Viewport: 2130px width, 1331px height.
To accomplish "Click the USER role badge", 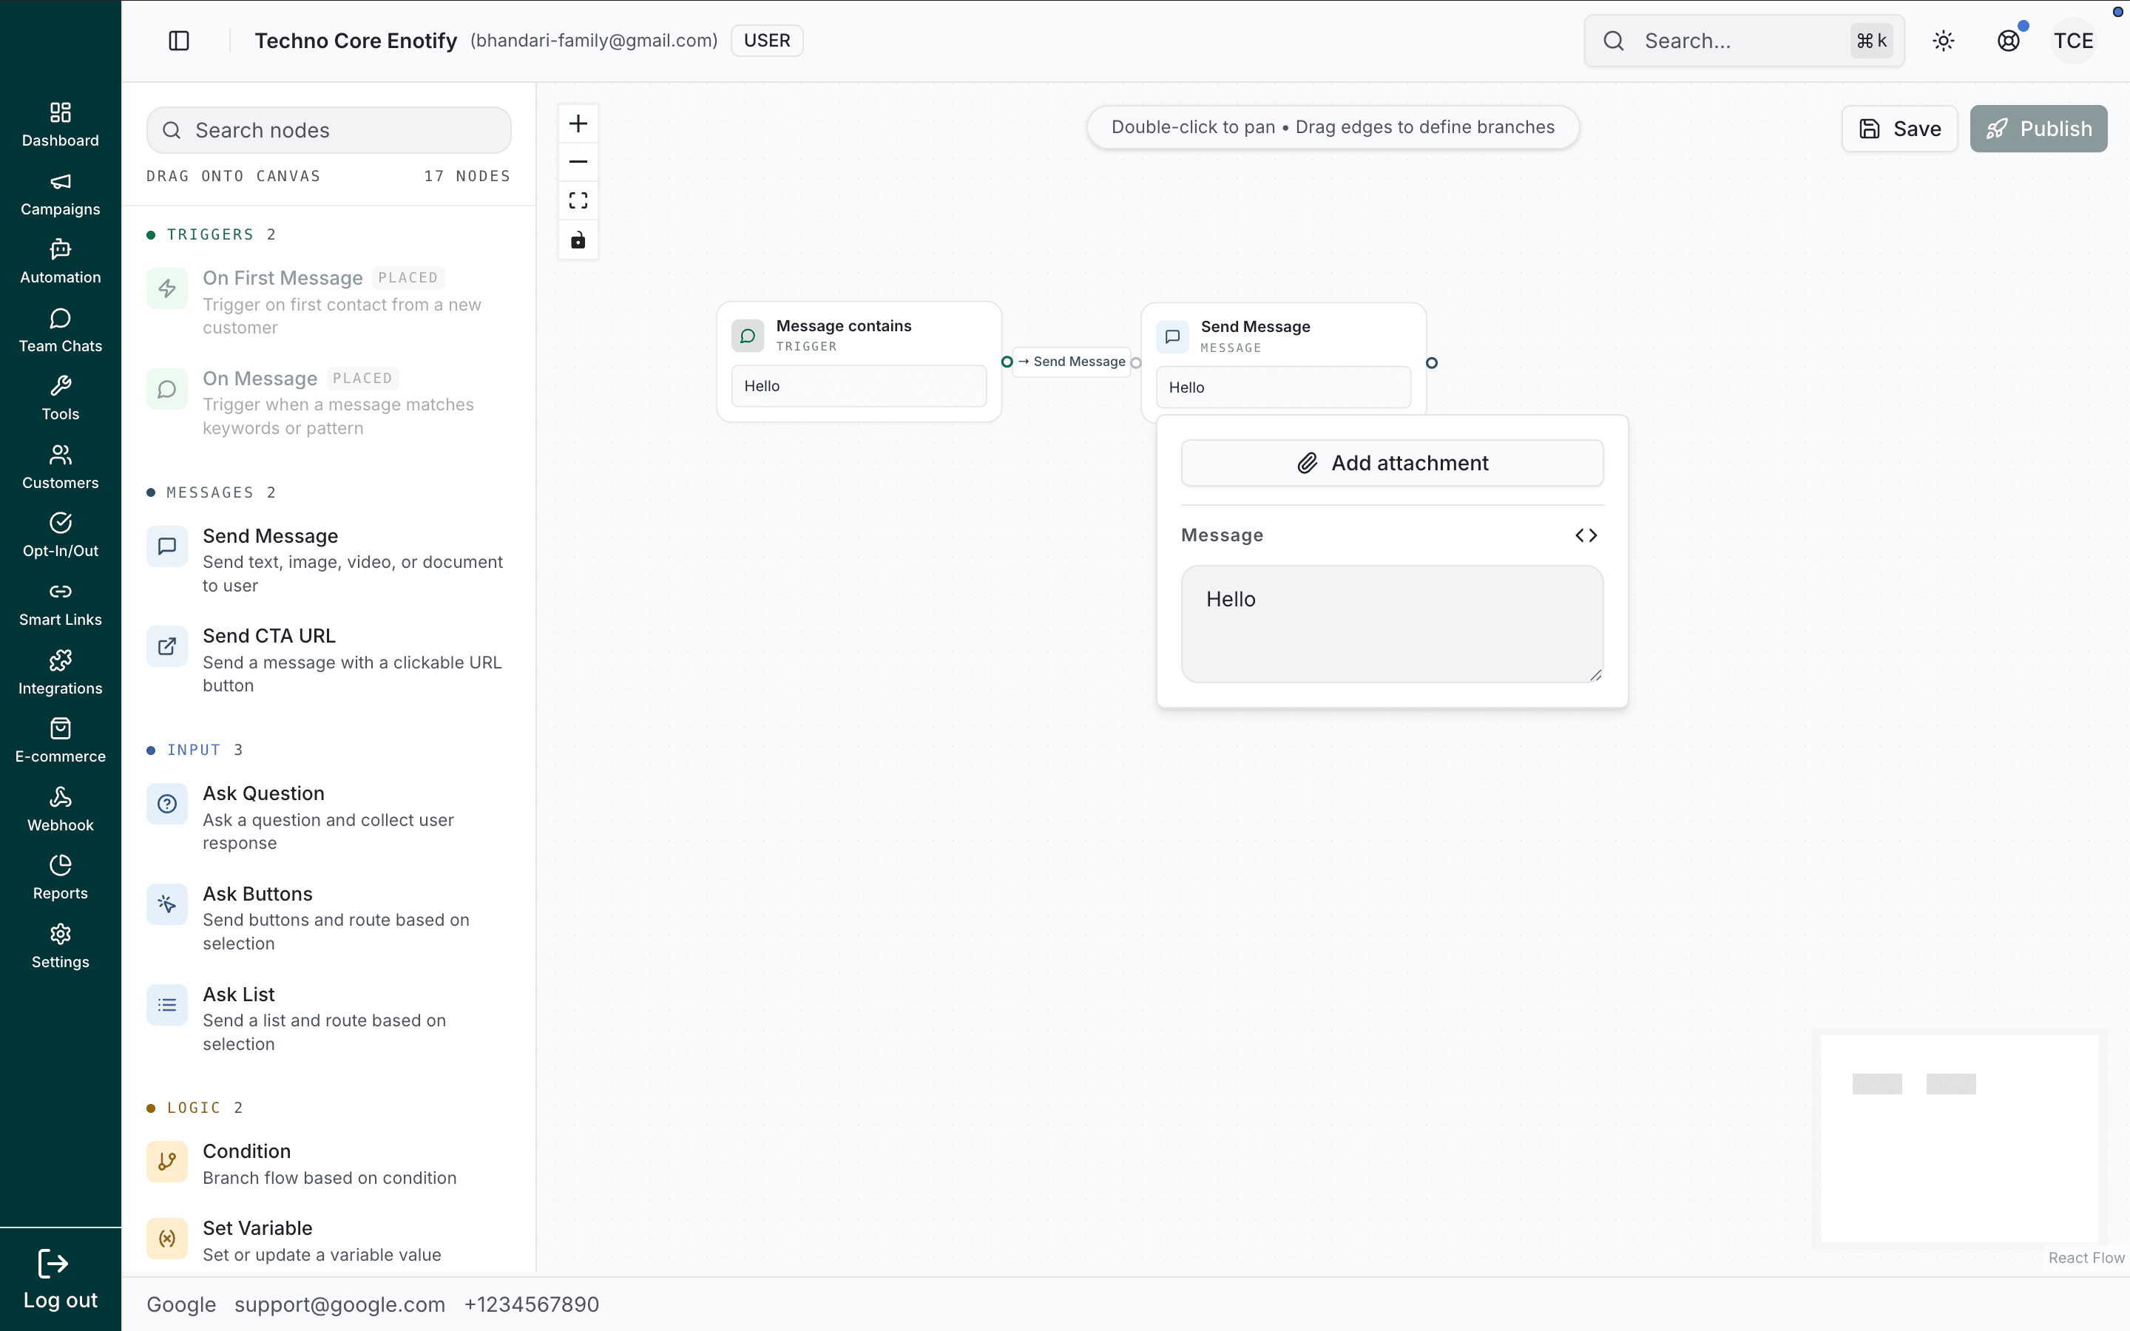I will pyautogui.click(x=767, y=41).
